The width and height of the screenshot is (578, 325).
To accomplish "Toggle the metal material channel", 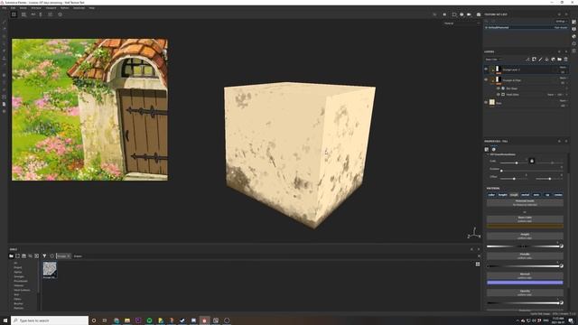I will pyautogui.click(x=526, y=195).
